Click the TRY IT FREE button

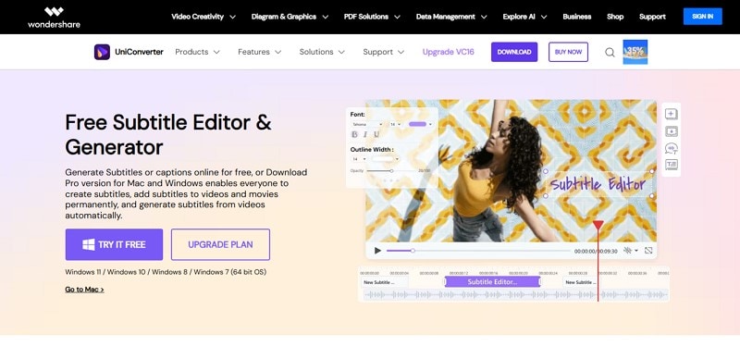(114, 244)
